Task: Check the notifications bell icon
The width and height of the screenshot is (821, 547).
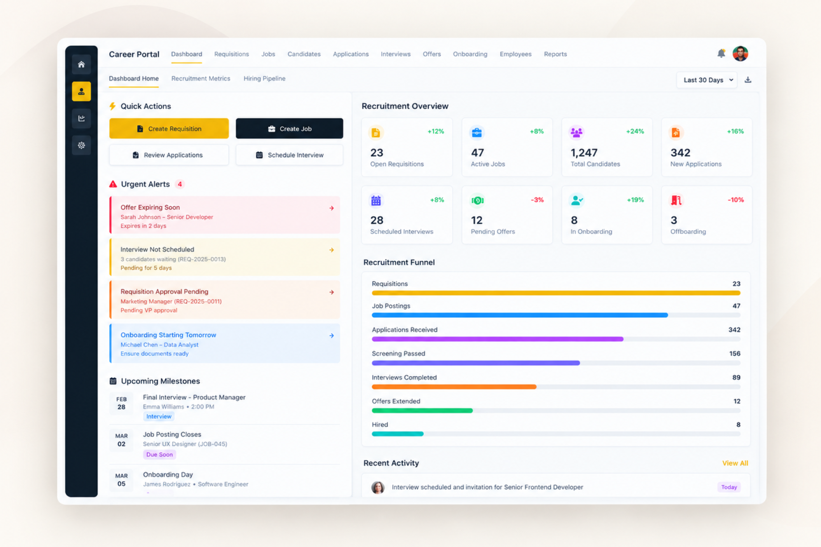Action: pyautogui.click(x=721, y=54)
